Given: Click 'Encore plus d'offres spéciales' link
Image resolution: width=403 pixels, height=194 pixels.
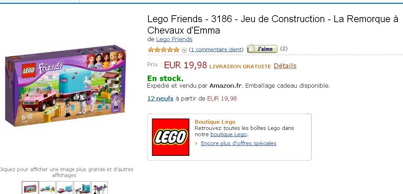Looking at the screenshot, I should pyautogui.click(x=239, y=143).
